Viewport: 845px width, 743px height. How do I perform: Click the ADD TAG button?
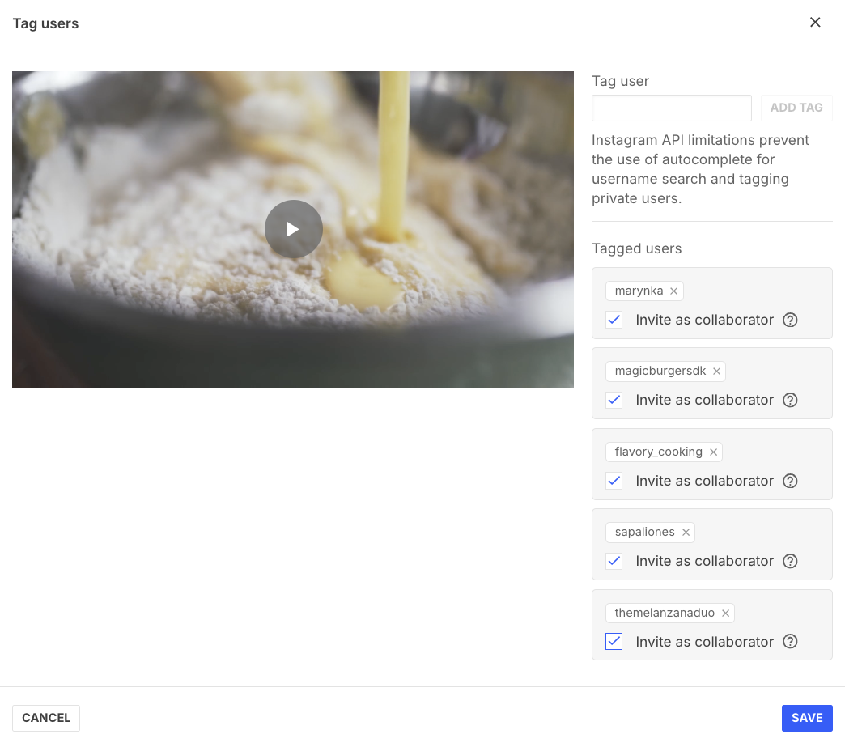coord(796,108)
